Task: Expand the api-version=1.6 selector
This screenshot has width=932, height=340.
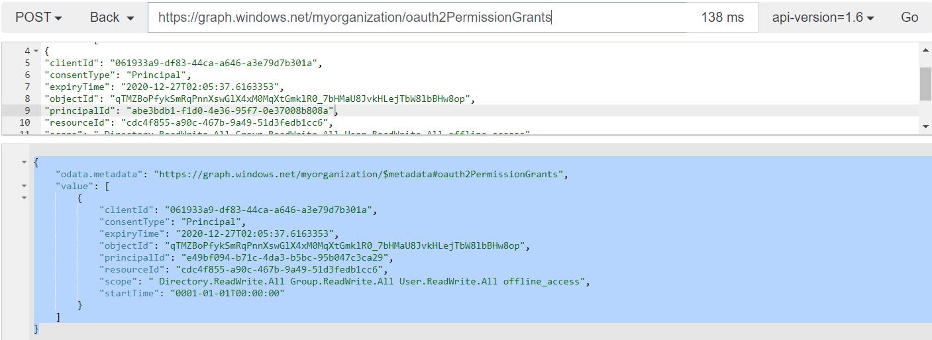Action: tap(823, 18)
